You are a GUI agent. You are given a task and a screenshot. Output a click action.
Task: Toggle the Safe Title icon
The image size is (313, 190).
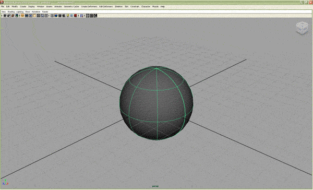coord(46,16)
